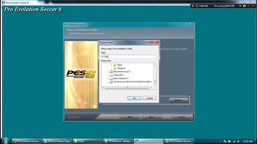Switch to Guide.txt Notepad taskbar item
The image size is (257, 144).
click(x=118, y=141)
